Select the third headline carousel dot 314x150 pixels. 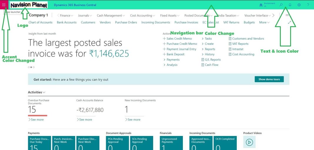click(34, 67)
